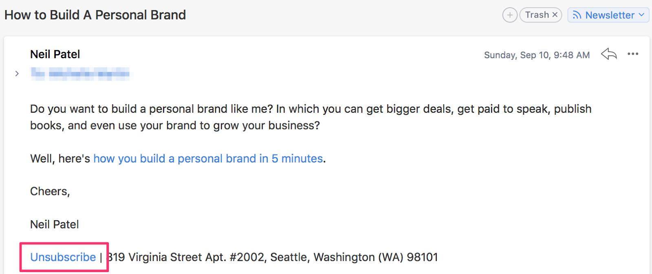Open the Newsletter dropdown

click(608, 15)
